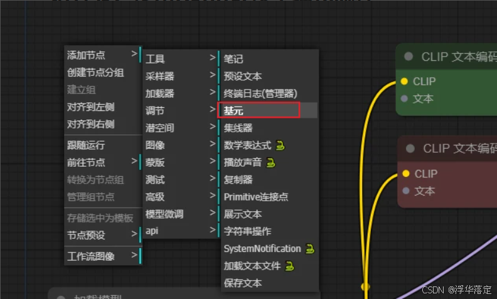Collapse red CLIP 文本编码 node via dot
Viewport: 497px width, 299px height.
[x=410, y=148]
